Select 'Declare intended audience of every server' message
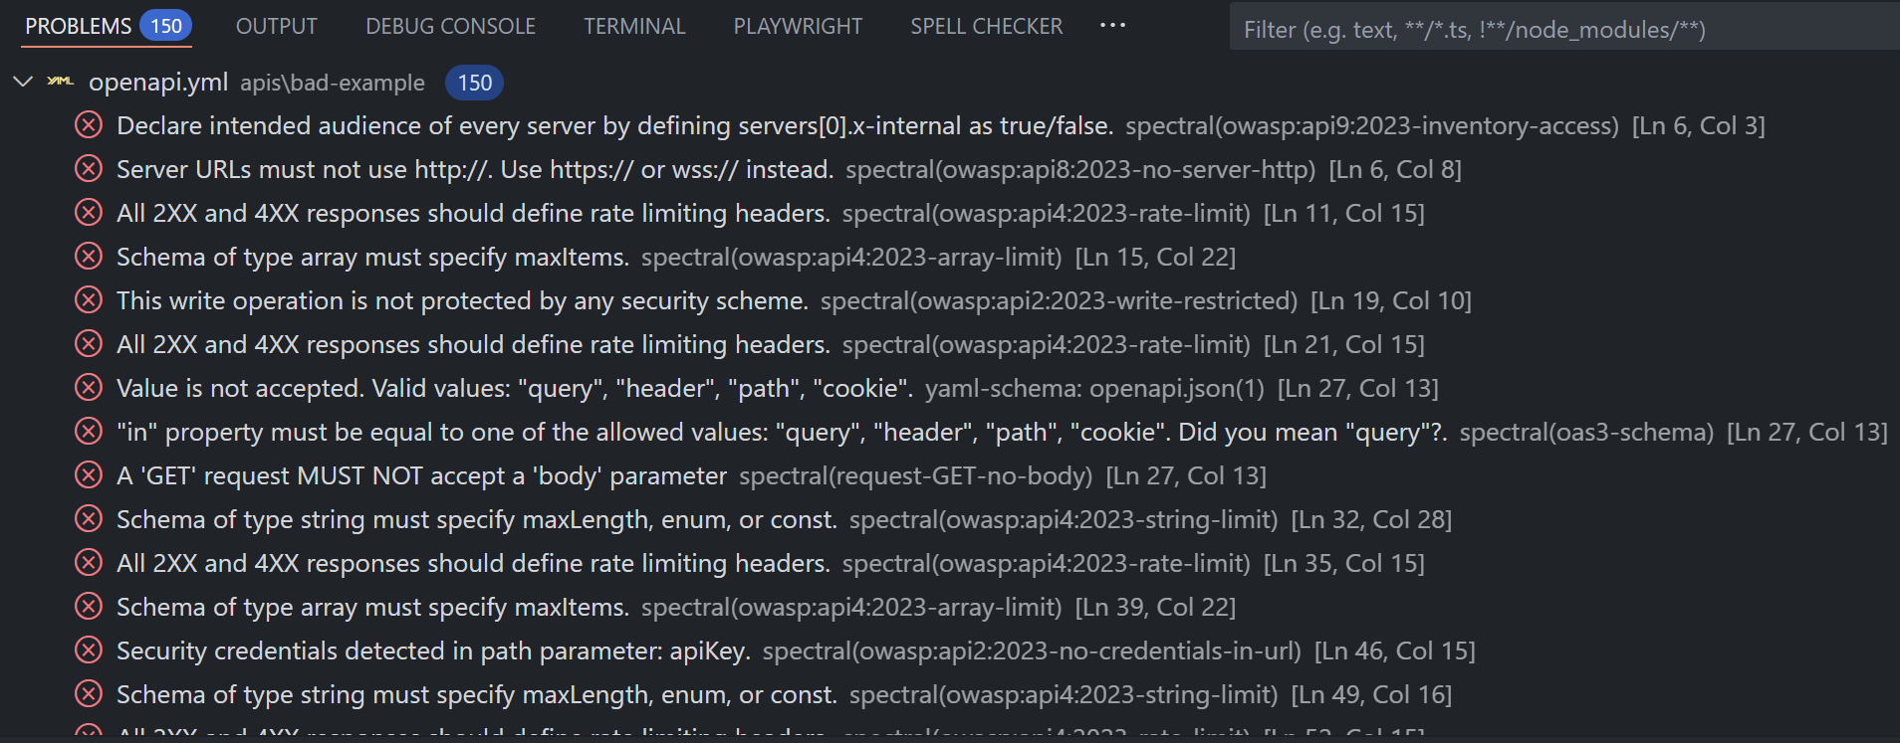This screenshot has height=743, width=1900. click(614, 126)
